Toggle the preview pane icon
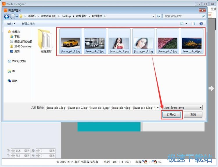This screenshot has width=218, height=167. tap(193, 24)
